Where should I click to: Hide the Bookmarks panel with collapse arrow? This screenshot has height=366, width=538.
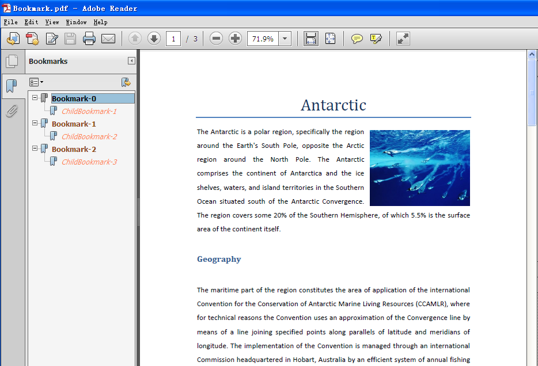pyautogui.click(x=131, y=59)
